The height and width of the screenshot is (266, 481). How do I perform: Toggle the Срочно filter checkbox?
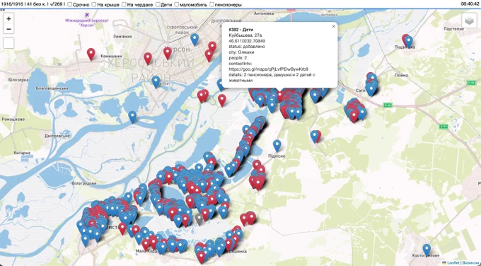pos(69,4)
